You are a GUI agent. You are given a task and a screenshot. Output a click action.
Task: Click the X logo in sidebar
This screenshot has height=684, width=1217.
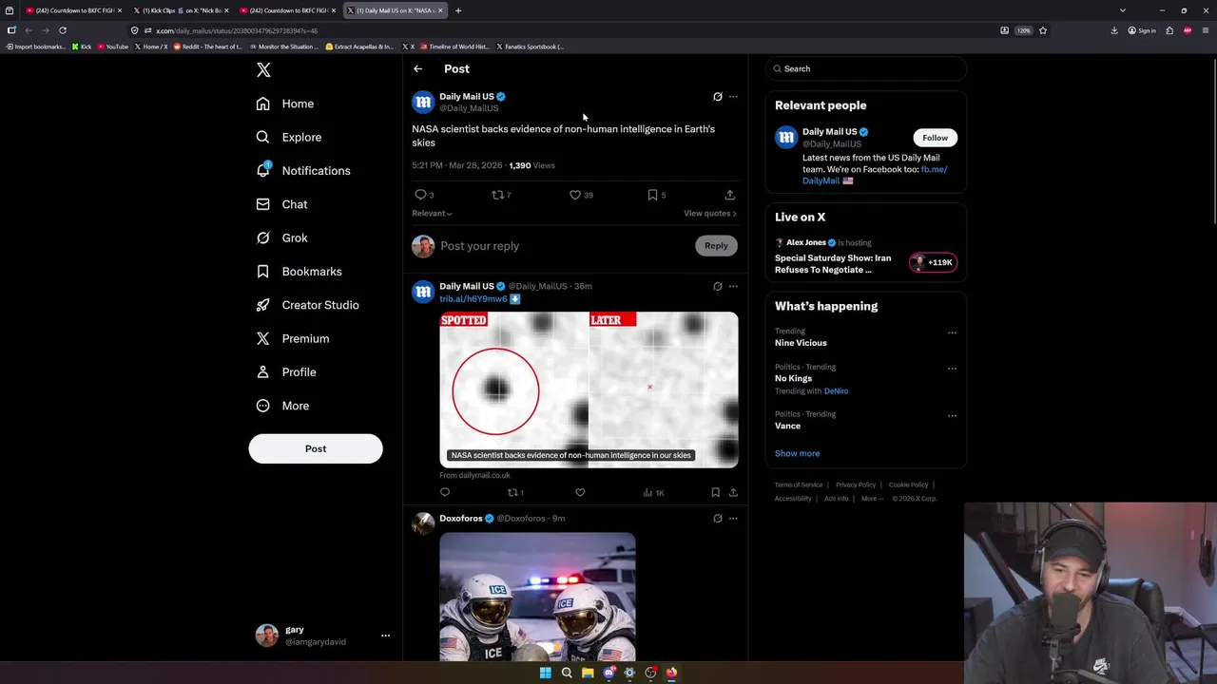263,69
